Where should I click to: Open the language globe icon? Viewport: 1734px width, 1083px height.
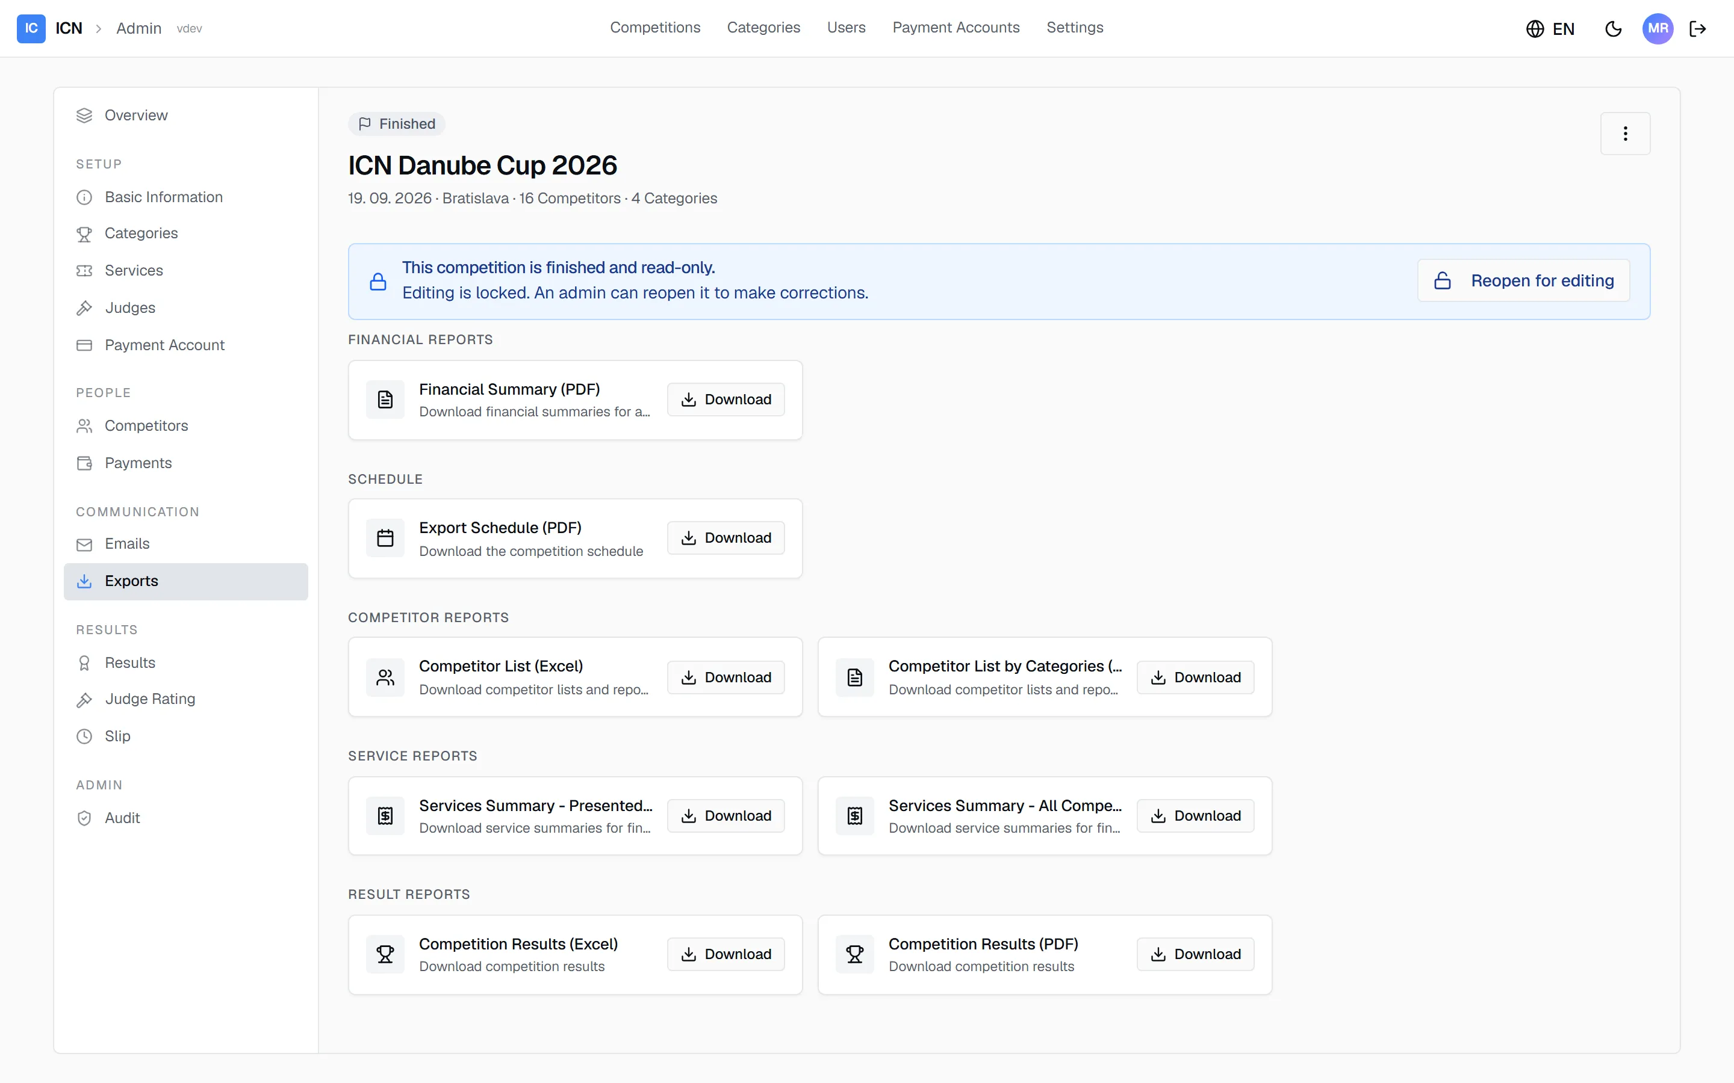(x=1535, y=29)
